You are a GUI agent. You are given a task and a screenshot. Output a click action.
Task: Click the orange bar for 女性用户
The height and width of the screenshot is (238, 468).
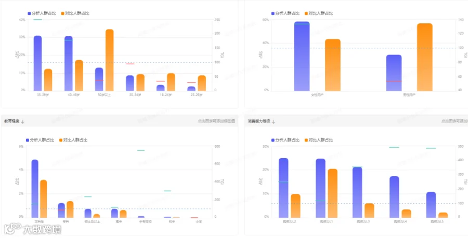click(333, 65)
